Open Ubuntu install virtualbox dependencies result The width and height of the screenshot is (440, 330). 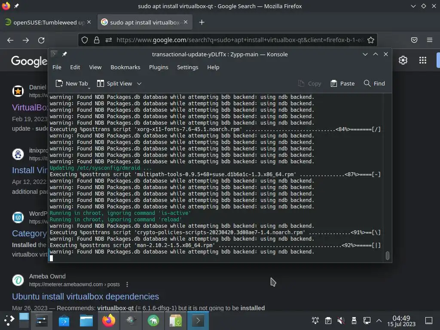pos(86,296)
